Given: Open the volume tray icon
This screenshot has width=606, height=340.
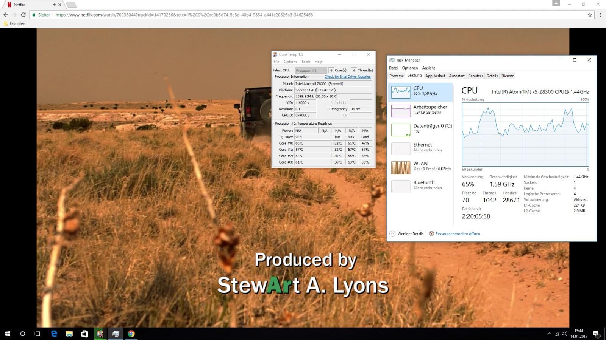Looking at the screenshot, I should 565,334.
